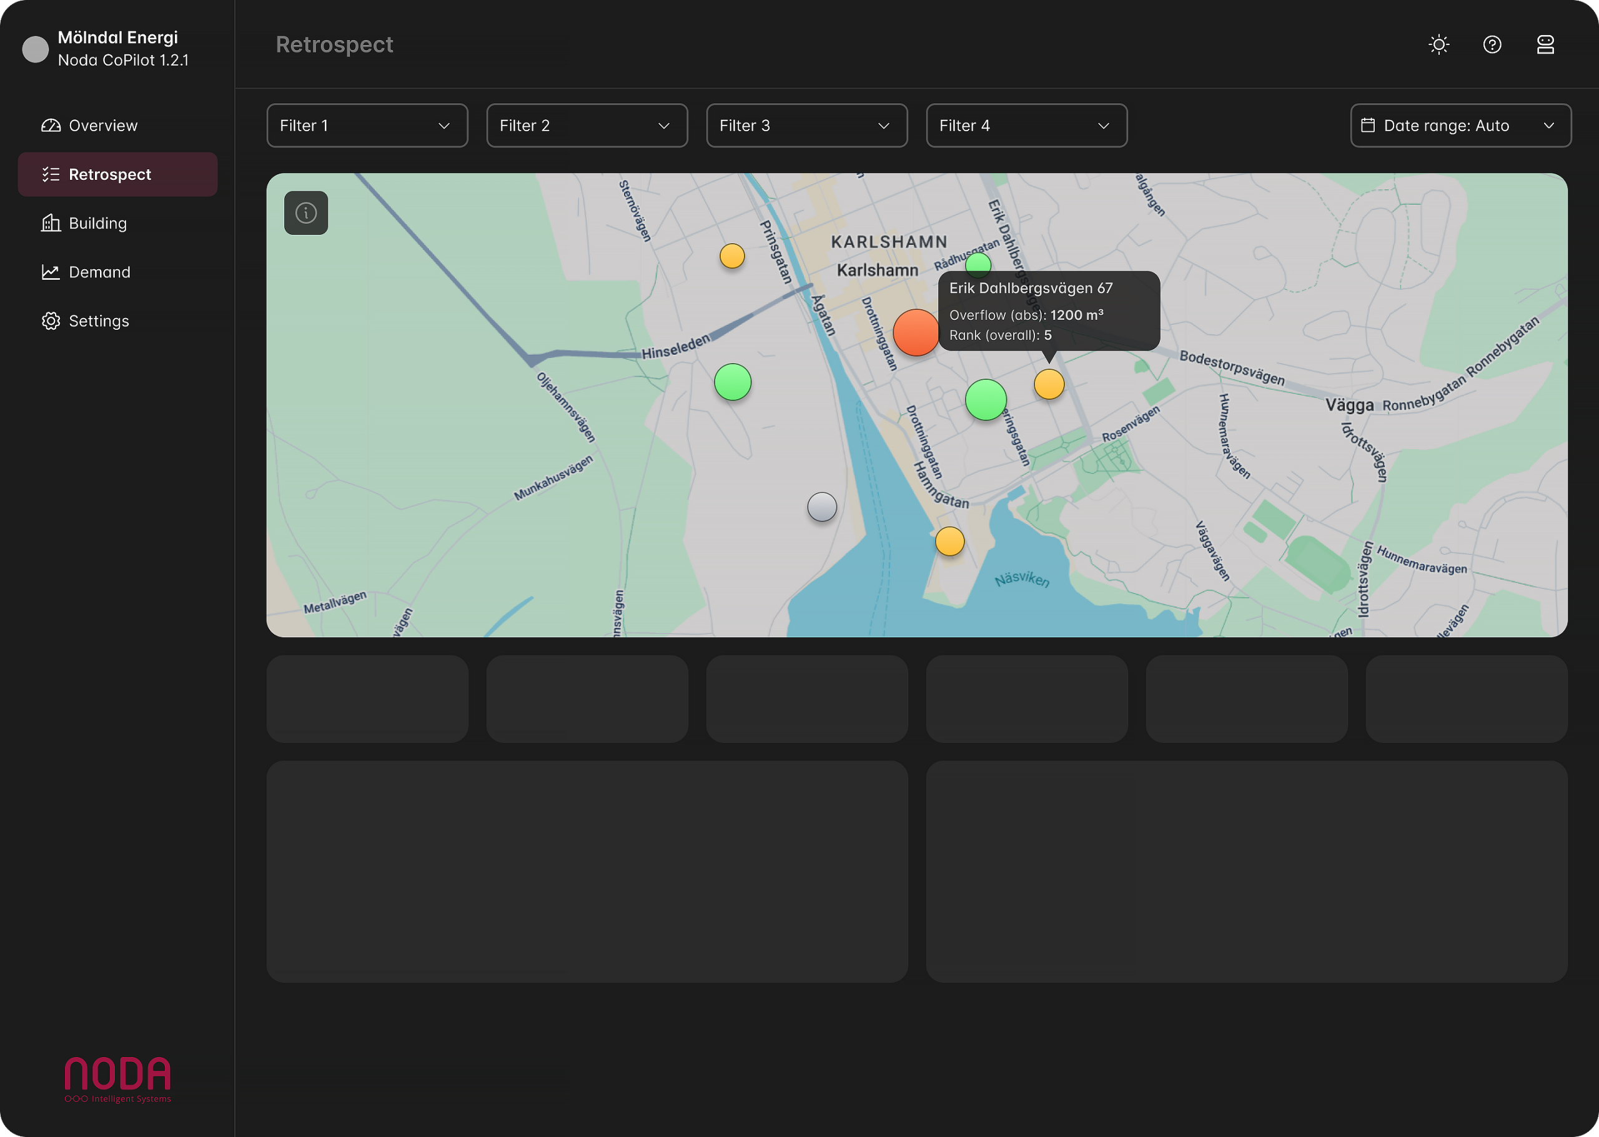1599x1137 pixels.
Task: Open the Date range: Auto selector
Action: point(1460,126)
